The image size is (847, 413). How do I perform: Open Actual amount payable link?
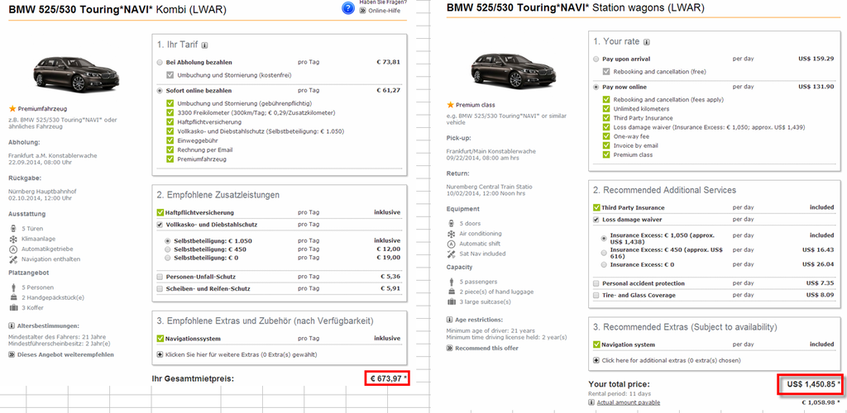pyautogui.click(x=629, y=403)
